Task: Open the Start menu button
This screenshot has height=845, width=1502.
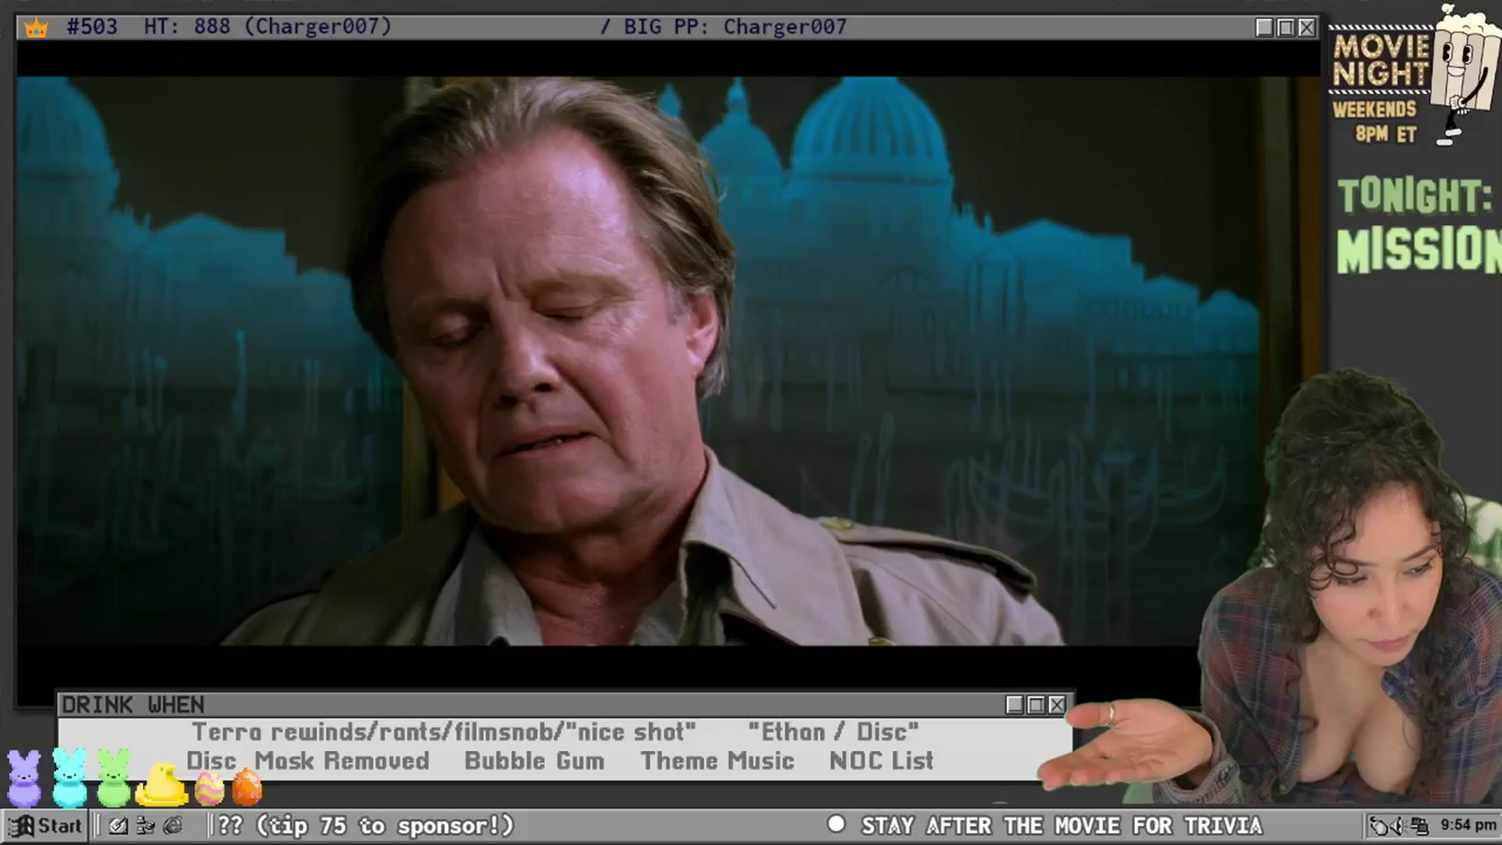Action: tap(45, 825)
